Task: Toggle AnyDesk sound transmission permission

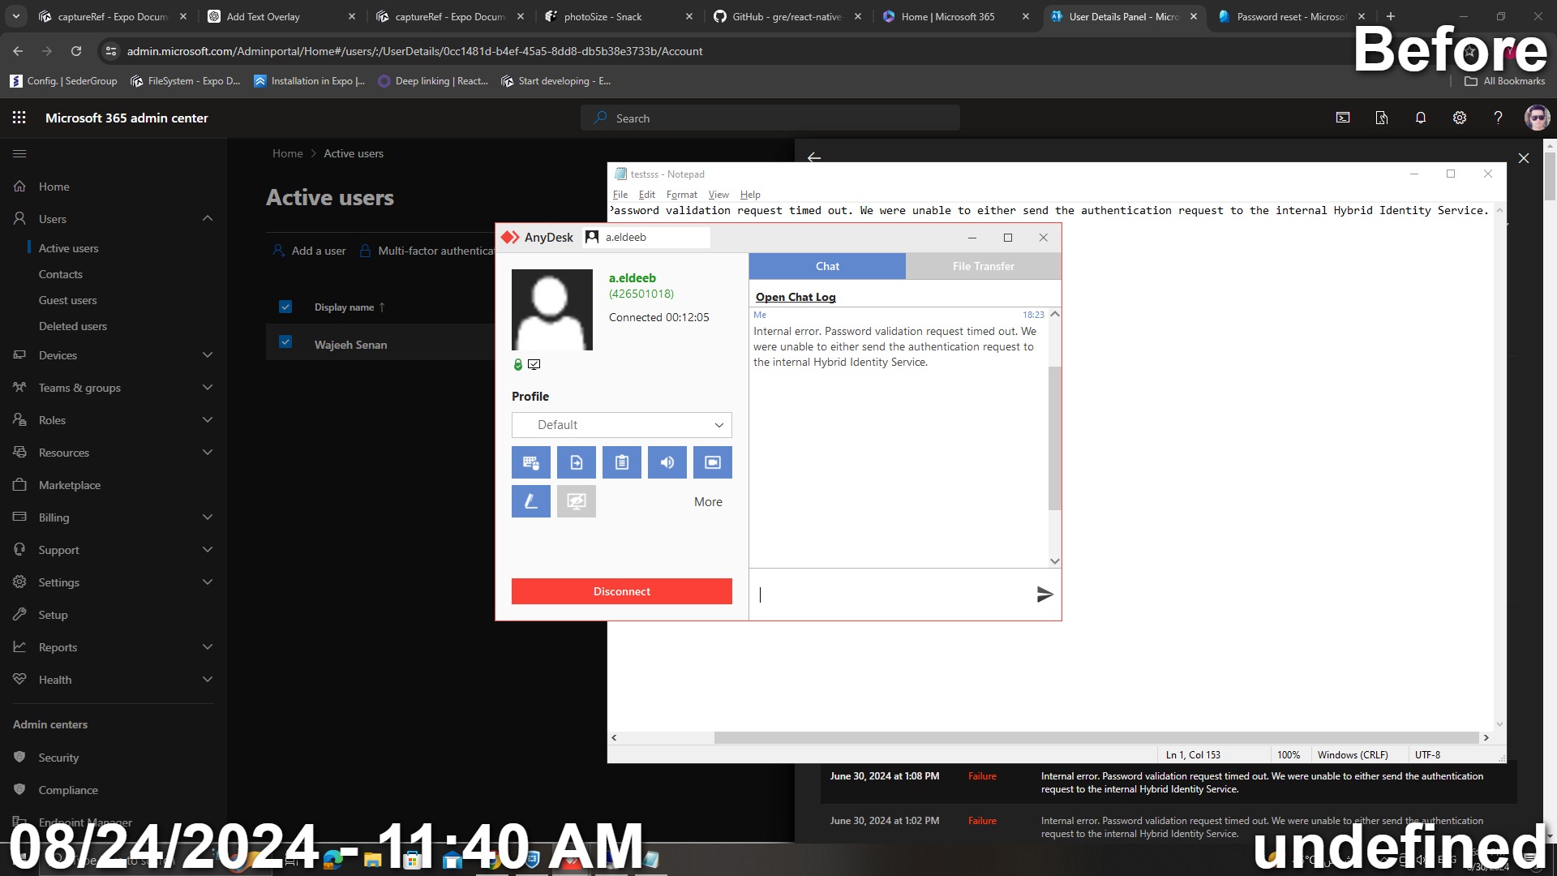Action: click(667, 462)
